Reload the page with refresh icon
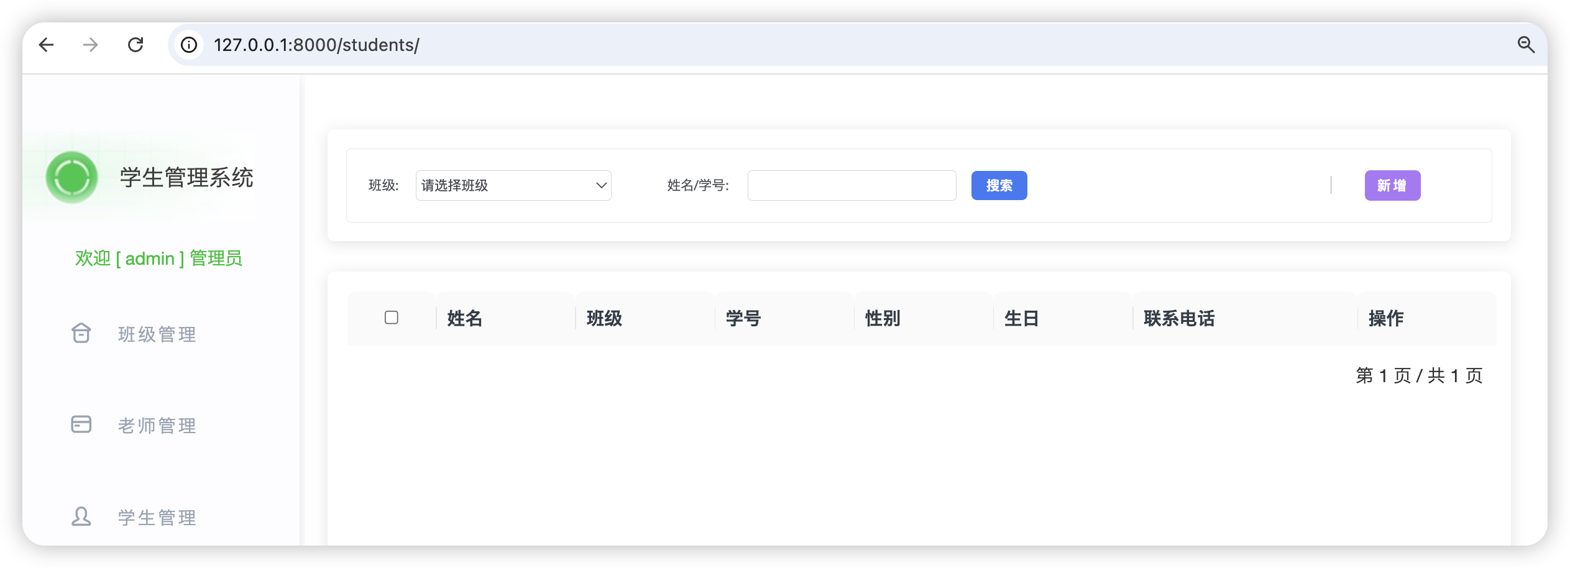This screenshot has height=568, width=1570. point(135,45)
